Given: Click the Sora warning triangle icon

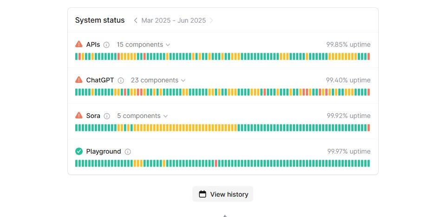Looking at the screenshot, I should (79, 116).
